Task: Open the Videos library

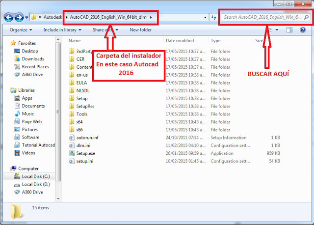Action: coord(28,153)
